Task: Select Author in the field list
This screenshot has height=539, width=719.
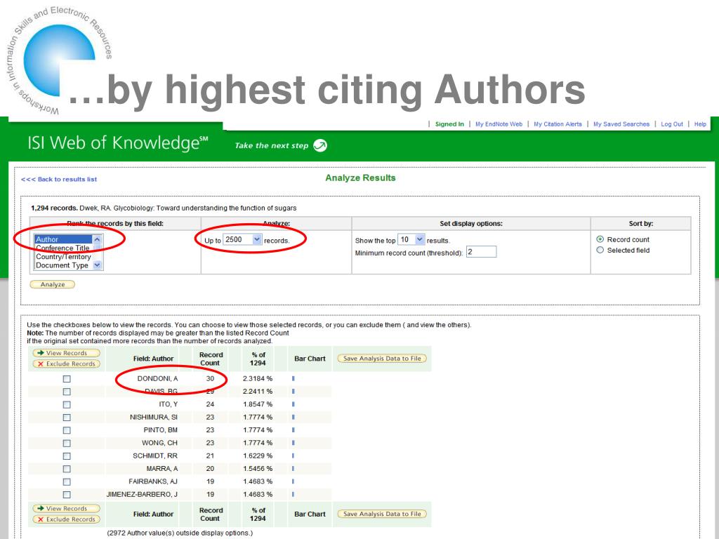Action: point(63,239)
